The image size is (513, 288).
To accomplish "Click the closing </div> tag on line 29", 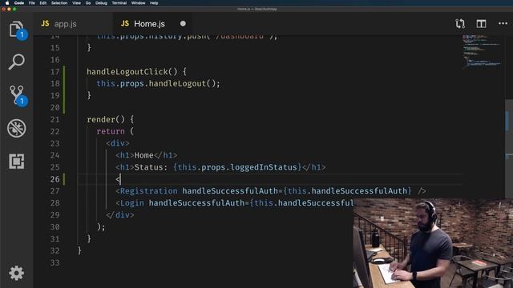I will tap(120, 215).
